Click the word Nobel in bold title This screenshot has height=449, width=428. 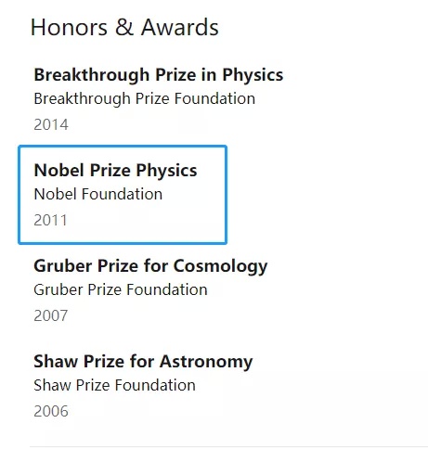[58, 170]
